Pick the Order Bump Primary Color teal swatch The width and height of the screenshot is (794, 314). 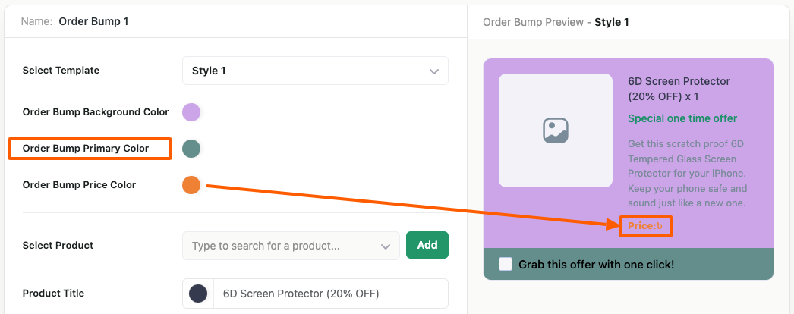pos(191,149)
